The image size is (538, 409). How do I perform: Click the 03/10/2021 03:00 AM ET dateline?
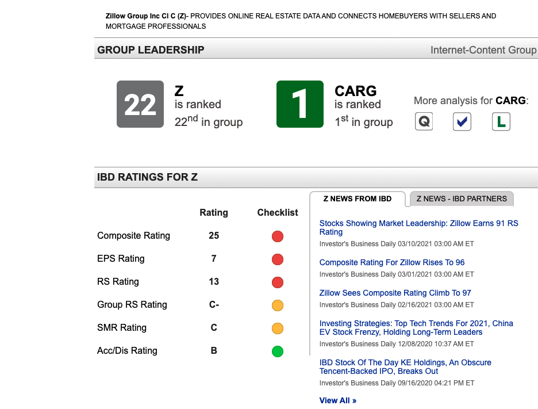(436, 244)
